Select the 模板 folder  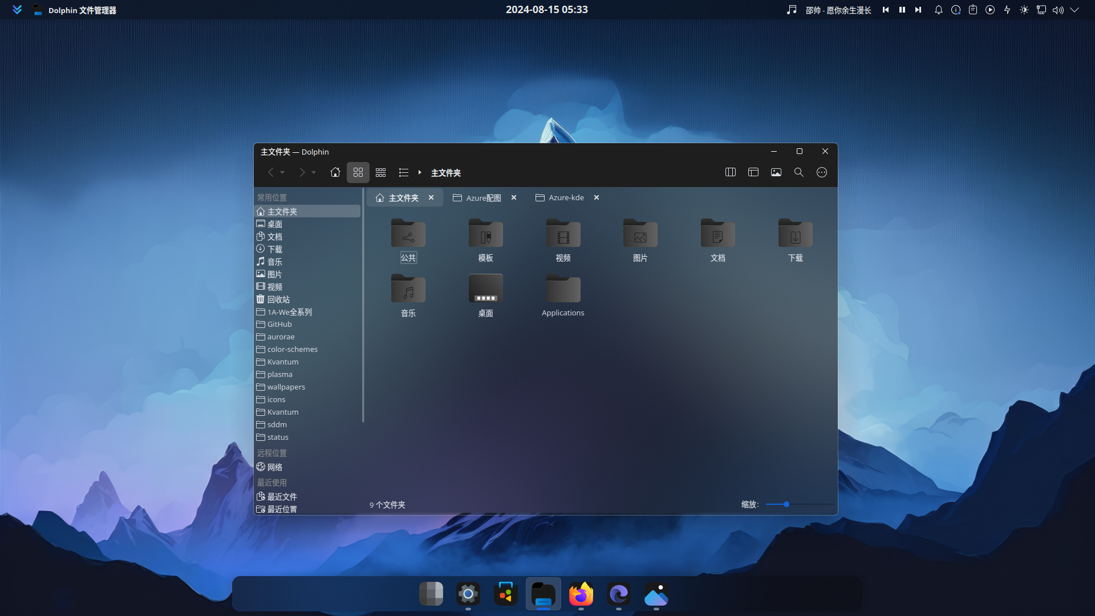486,240
